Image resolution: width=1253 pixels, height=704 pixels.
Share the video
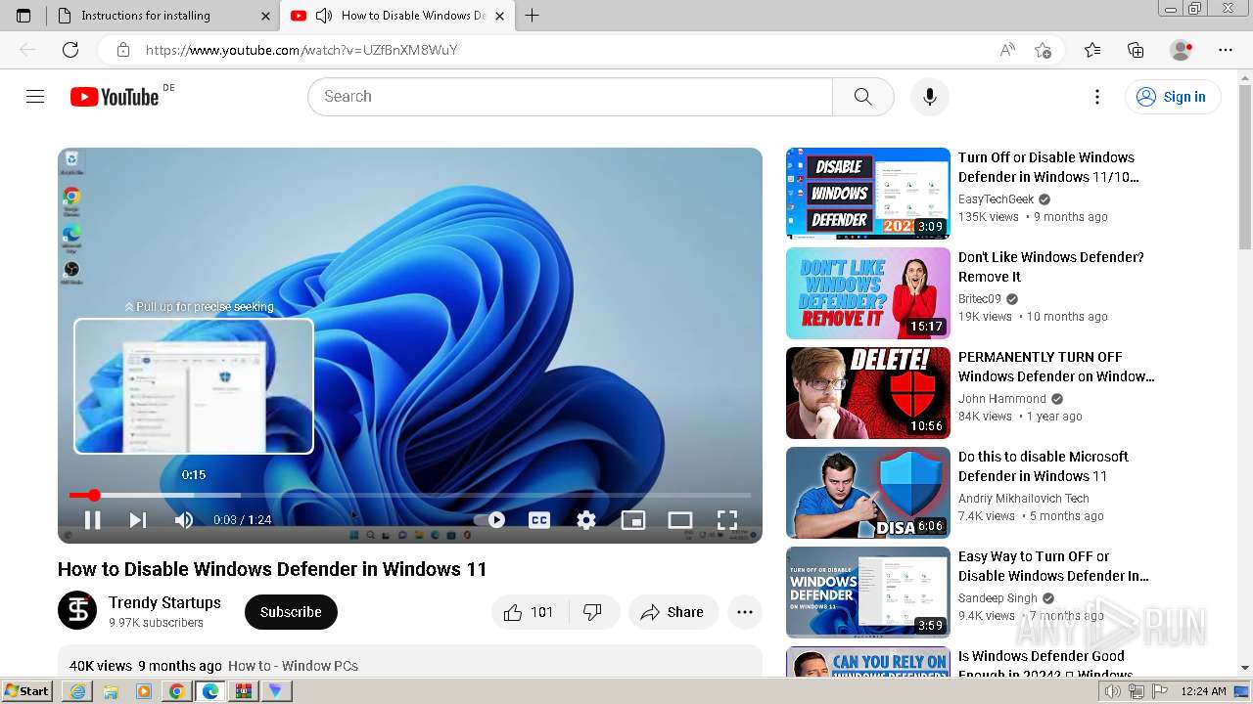tap(673, 612)
